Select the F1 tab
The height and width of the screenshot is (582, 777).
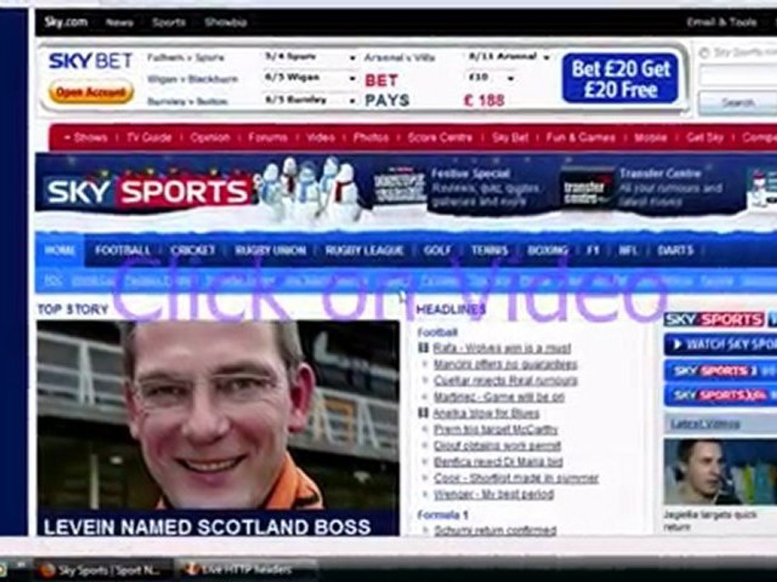tap(593, 251)
